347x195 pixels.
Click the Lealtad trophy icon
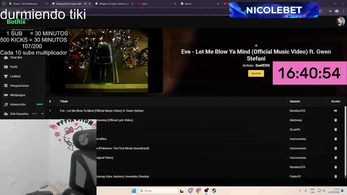pos(6,76)
